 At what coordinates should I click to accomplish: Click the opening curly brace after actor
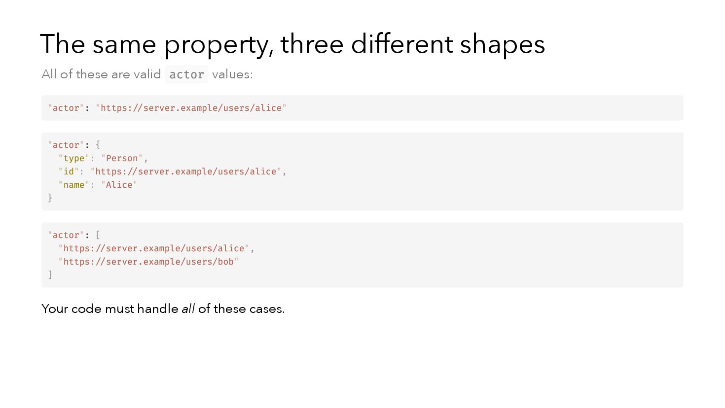pos(98,145)
